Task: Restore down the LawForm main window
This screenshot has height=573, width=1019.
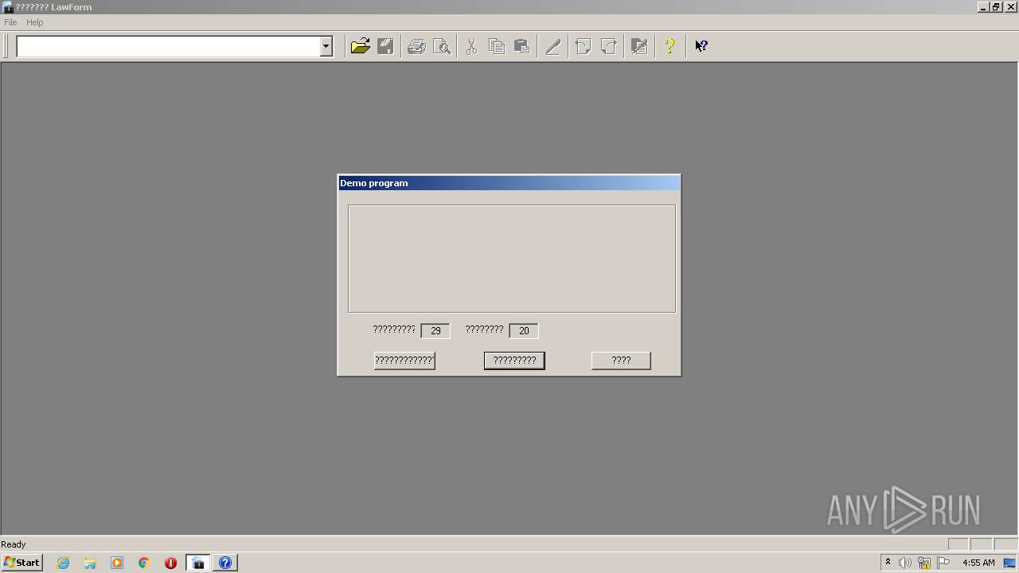Action: pyautogui.click(x=996, y=6)
